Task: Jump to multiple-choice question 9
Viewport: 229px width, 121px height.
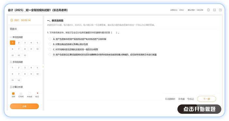Action: point(31,74)
